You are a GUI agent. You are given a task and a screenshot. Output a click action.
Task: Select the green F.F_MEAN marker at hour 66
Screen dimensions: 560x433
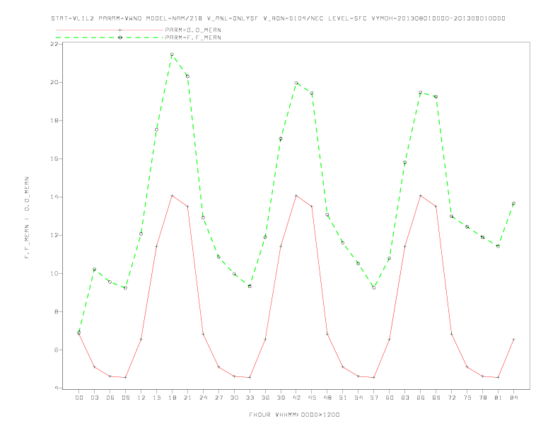pyautogui.click(x=421, y=93)
